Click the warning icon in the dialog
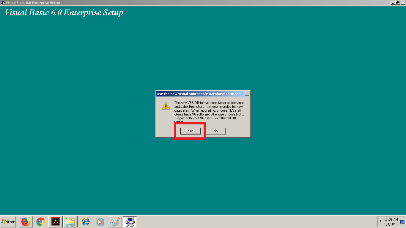The height and width of the screenshot is (228, 406). click(166, 106)
